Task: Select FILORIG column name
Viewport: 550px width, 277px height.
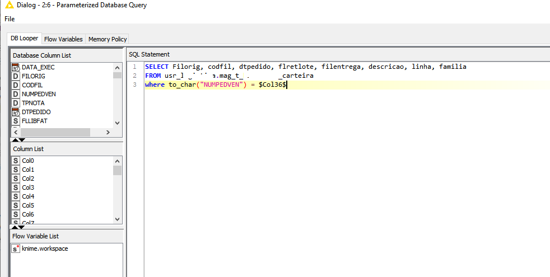Action: (33, 76)
